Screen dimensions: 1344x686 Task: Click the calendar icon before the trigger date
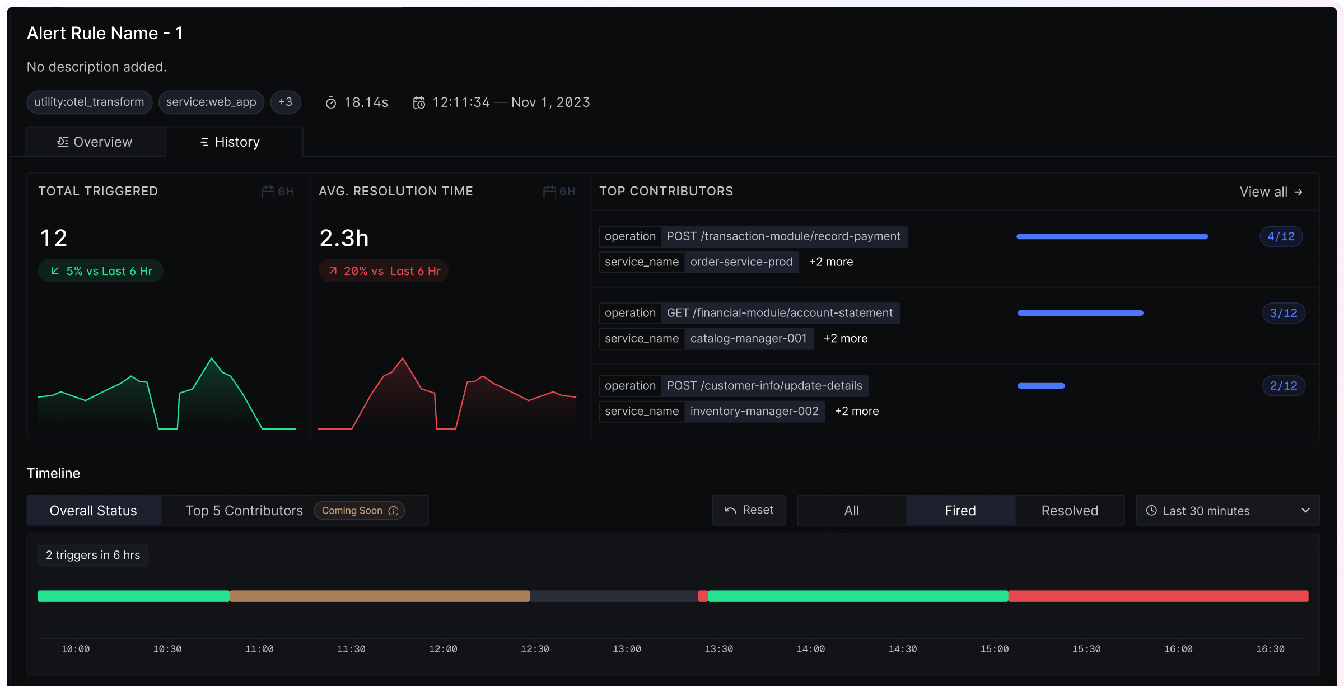419,102
